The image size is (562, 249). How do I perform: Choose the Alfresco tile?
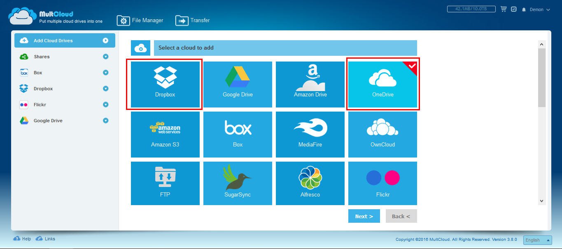310,183
